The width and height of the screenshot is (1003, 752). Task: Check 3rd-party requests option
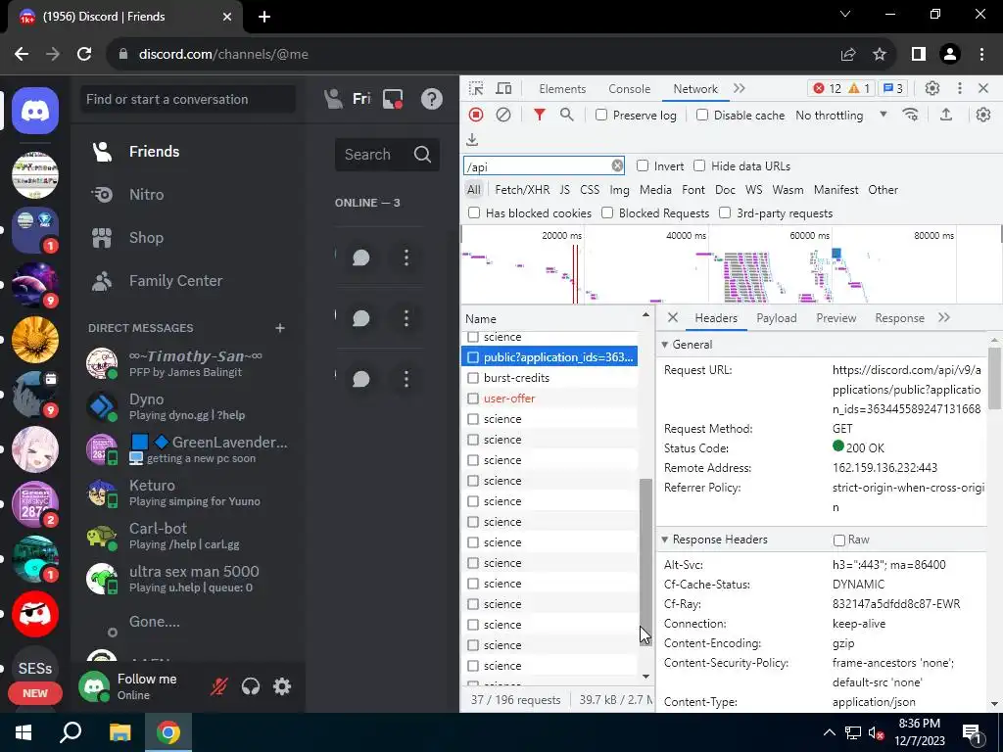click(725, 212)
